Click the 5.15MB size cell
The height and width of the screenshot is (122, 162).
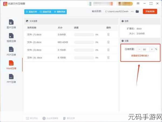tap(62, 50)
